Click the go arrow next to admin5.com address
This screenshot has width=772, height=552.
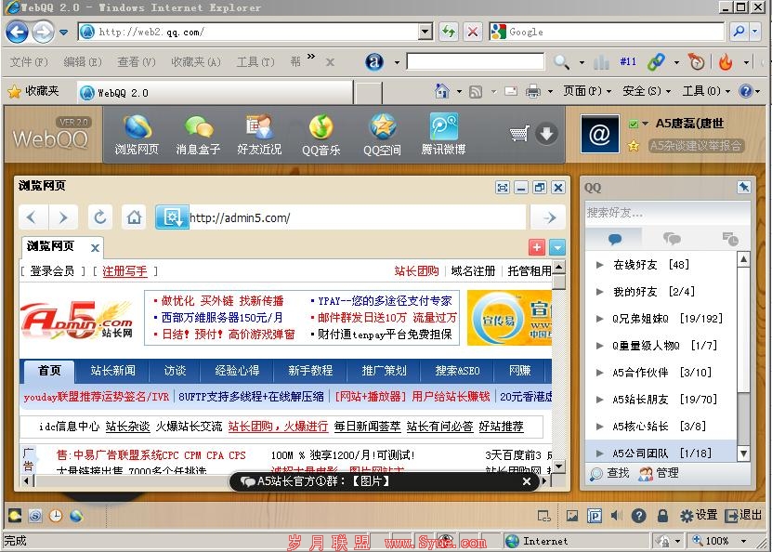[549, 217]
